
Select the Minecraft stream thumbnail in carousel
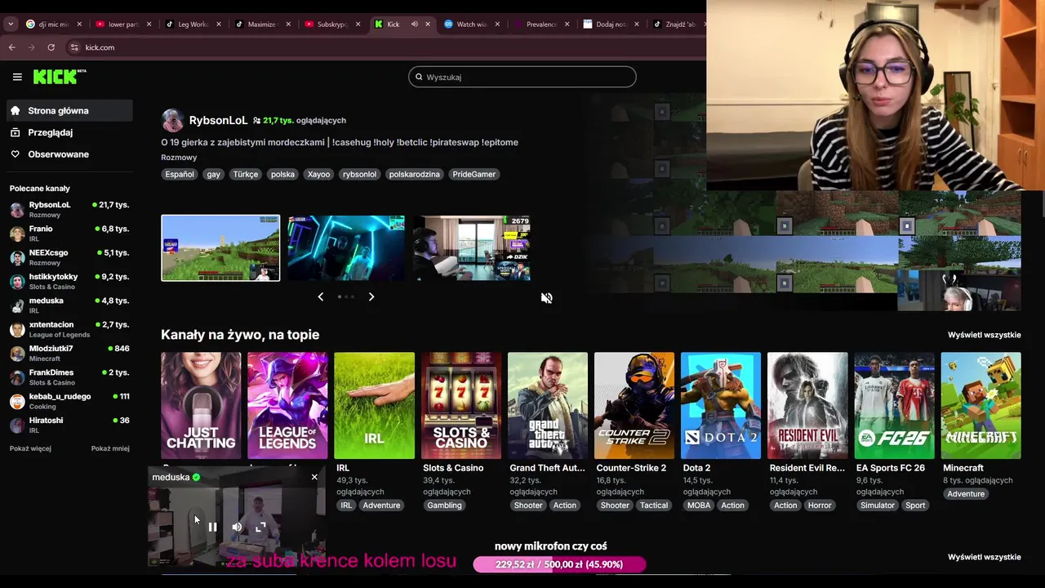click(220, 248)
